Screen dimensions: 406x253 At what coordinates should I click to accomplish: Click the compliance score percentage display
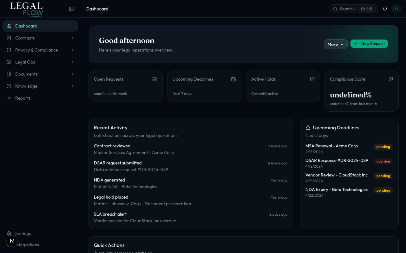(350, 95)
